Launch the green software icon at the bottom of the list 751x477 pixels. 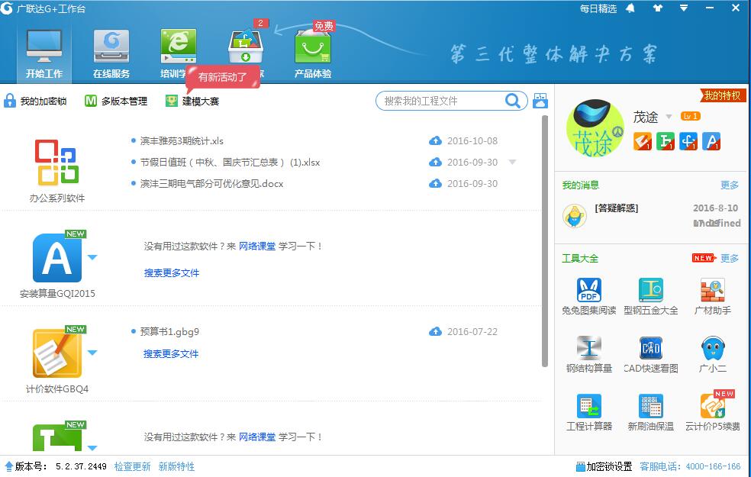(57, 437)
